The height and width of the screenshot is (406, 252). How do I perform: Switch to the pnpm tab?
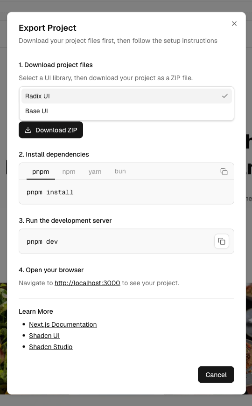pyautogui.click(x=41, y=172)
